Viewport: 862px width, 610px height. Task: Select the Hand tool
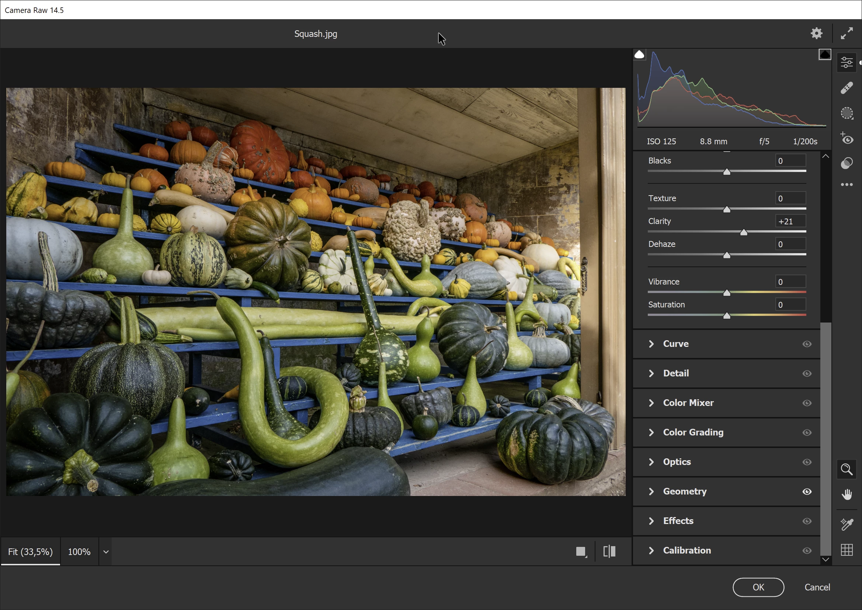coord(846,494)
